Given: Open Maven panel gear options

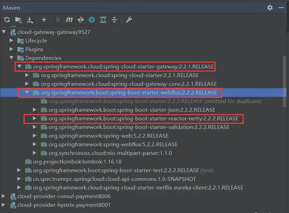Looking at the screenshot, I should point(270,8).
